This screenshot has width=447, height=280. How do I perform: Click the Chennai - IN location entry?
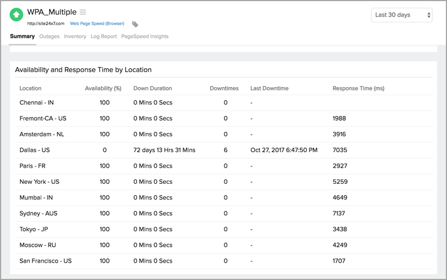pos(37,103)
